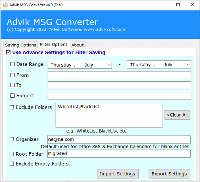Enable the Date Range checkbox
Viewport: 200px width, 182px height.
click(13, 64)
